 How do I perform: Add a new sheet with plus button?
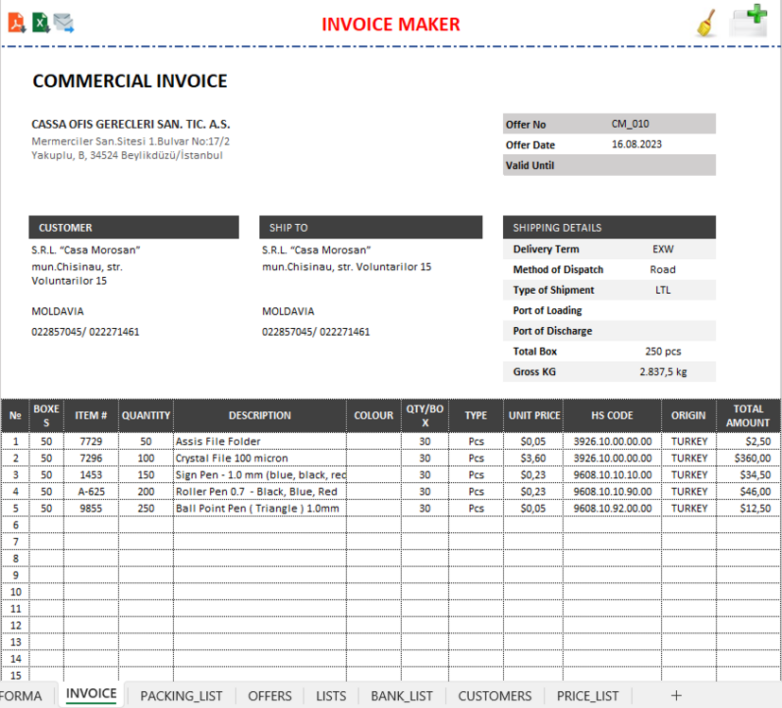[676, 696]
